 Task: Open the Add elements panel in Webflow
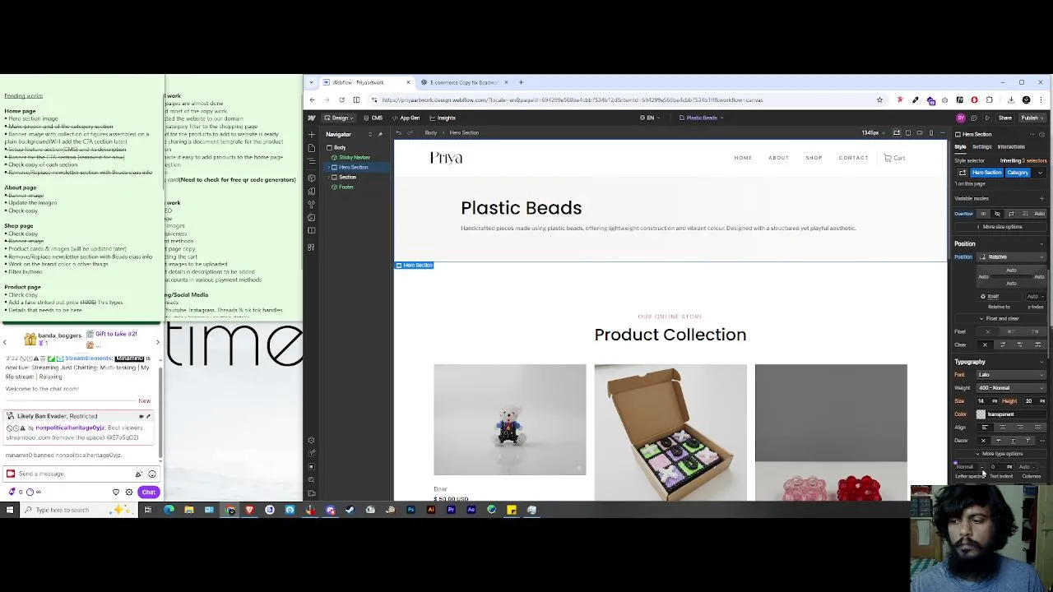click(x=311, y=134)
